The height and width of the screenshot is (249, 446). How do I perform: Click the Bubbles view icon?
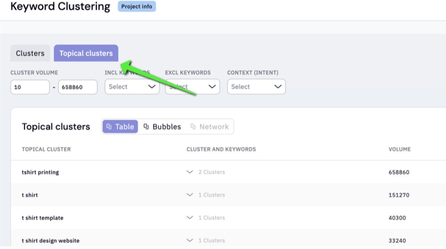146,127
